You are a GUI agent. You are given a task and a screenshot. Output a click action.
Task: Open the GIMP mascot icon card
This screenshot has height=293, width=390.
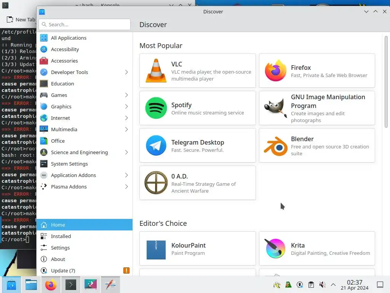[x=275, y=108]
